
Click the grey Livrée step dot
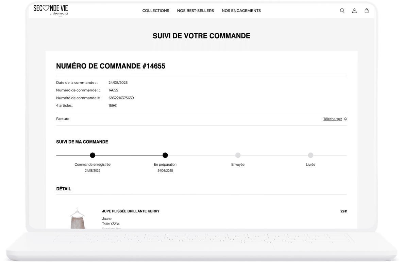click(310, 155)
